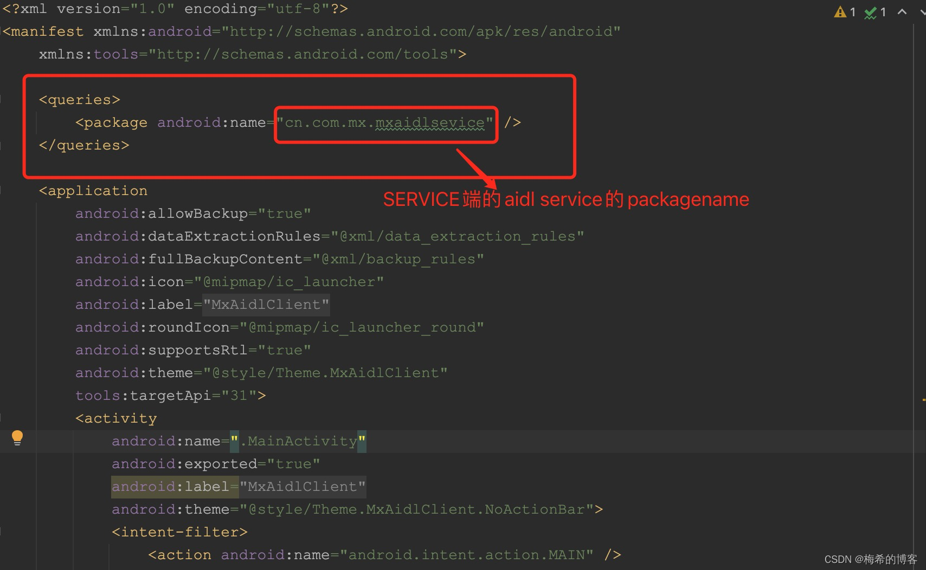Click the green inspections checkmark icon
This screenshot has height=570, width=926.
870,12
